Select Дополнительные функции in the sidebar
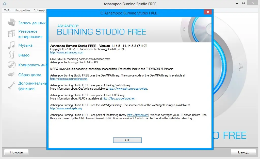 [x=32, y=86]
